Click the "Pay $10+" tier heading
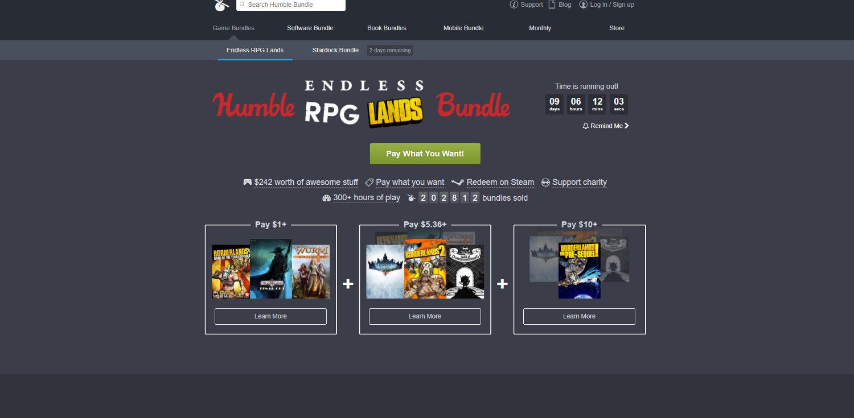 point(580,225)
